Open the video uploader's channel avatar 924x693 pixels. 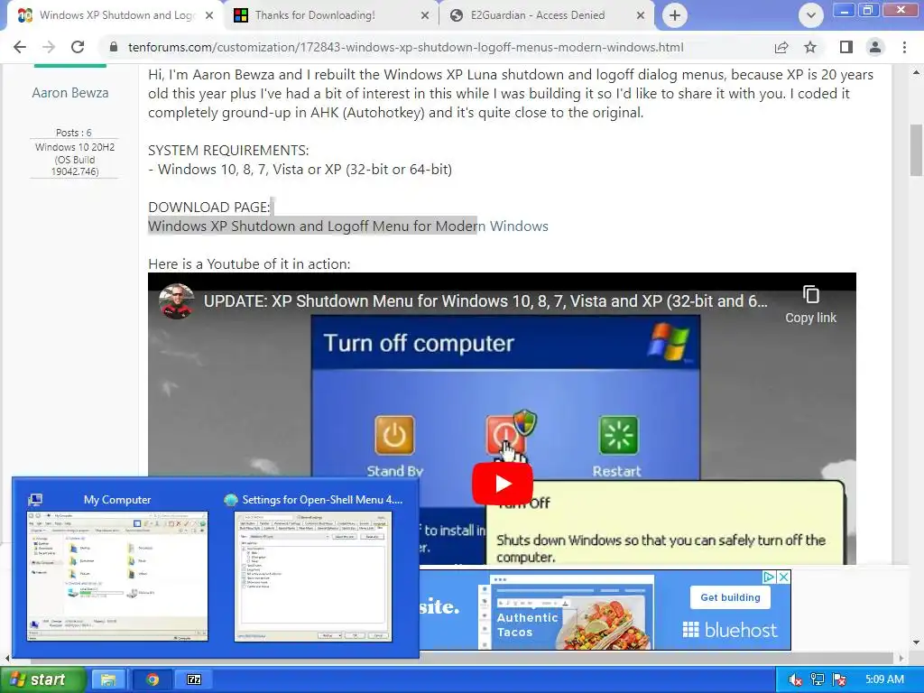click(176, 301)
